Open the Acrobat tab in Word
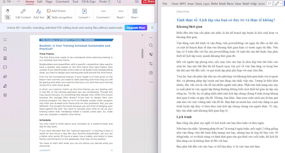 262,4
